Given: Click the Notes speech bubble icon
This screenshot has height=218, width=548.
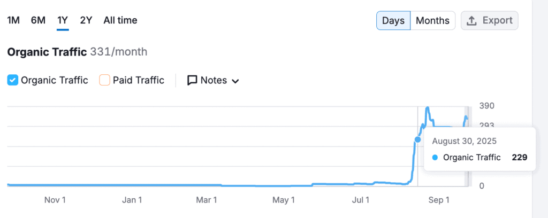Looking at the screenshot, I should (x=192, y=81).
